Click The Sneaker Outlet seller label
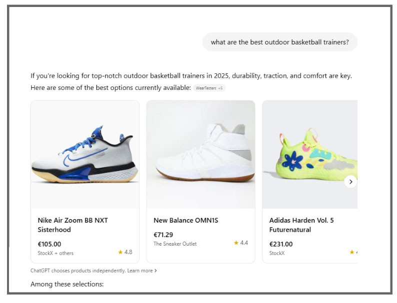The height and width of the screenshot is (303, 397). click(175, 244)
